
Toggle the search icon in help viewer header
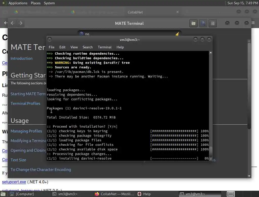[x=203, y=23]
